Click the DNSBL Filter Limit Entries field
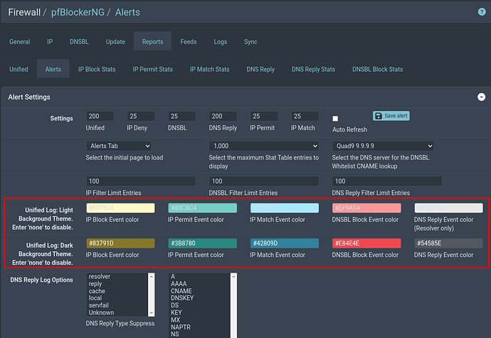Viewport: 491px width, 338px height. click(x=264, y=181)
